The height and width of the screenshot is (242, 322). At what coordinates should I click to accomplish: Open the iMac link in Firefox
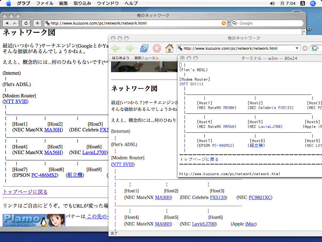pyautogui.click(x=250, y=224)
